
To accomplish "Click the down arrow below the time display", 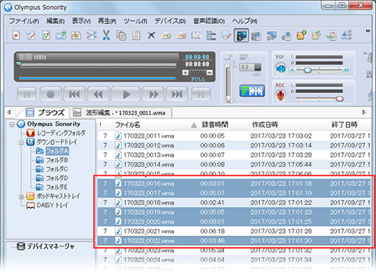I will click(185, 73).
